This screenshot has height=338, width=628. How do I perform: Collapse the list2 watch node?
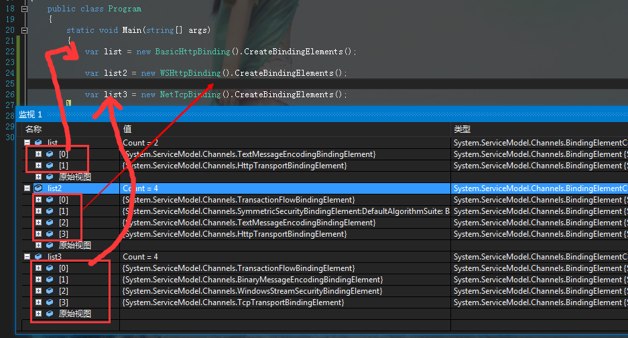tap(27, 188)
